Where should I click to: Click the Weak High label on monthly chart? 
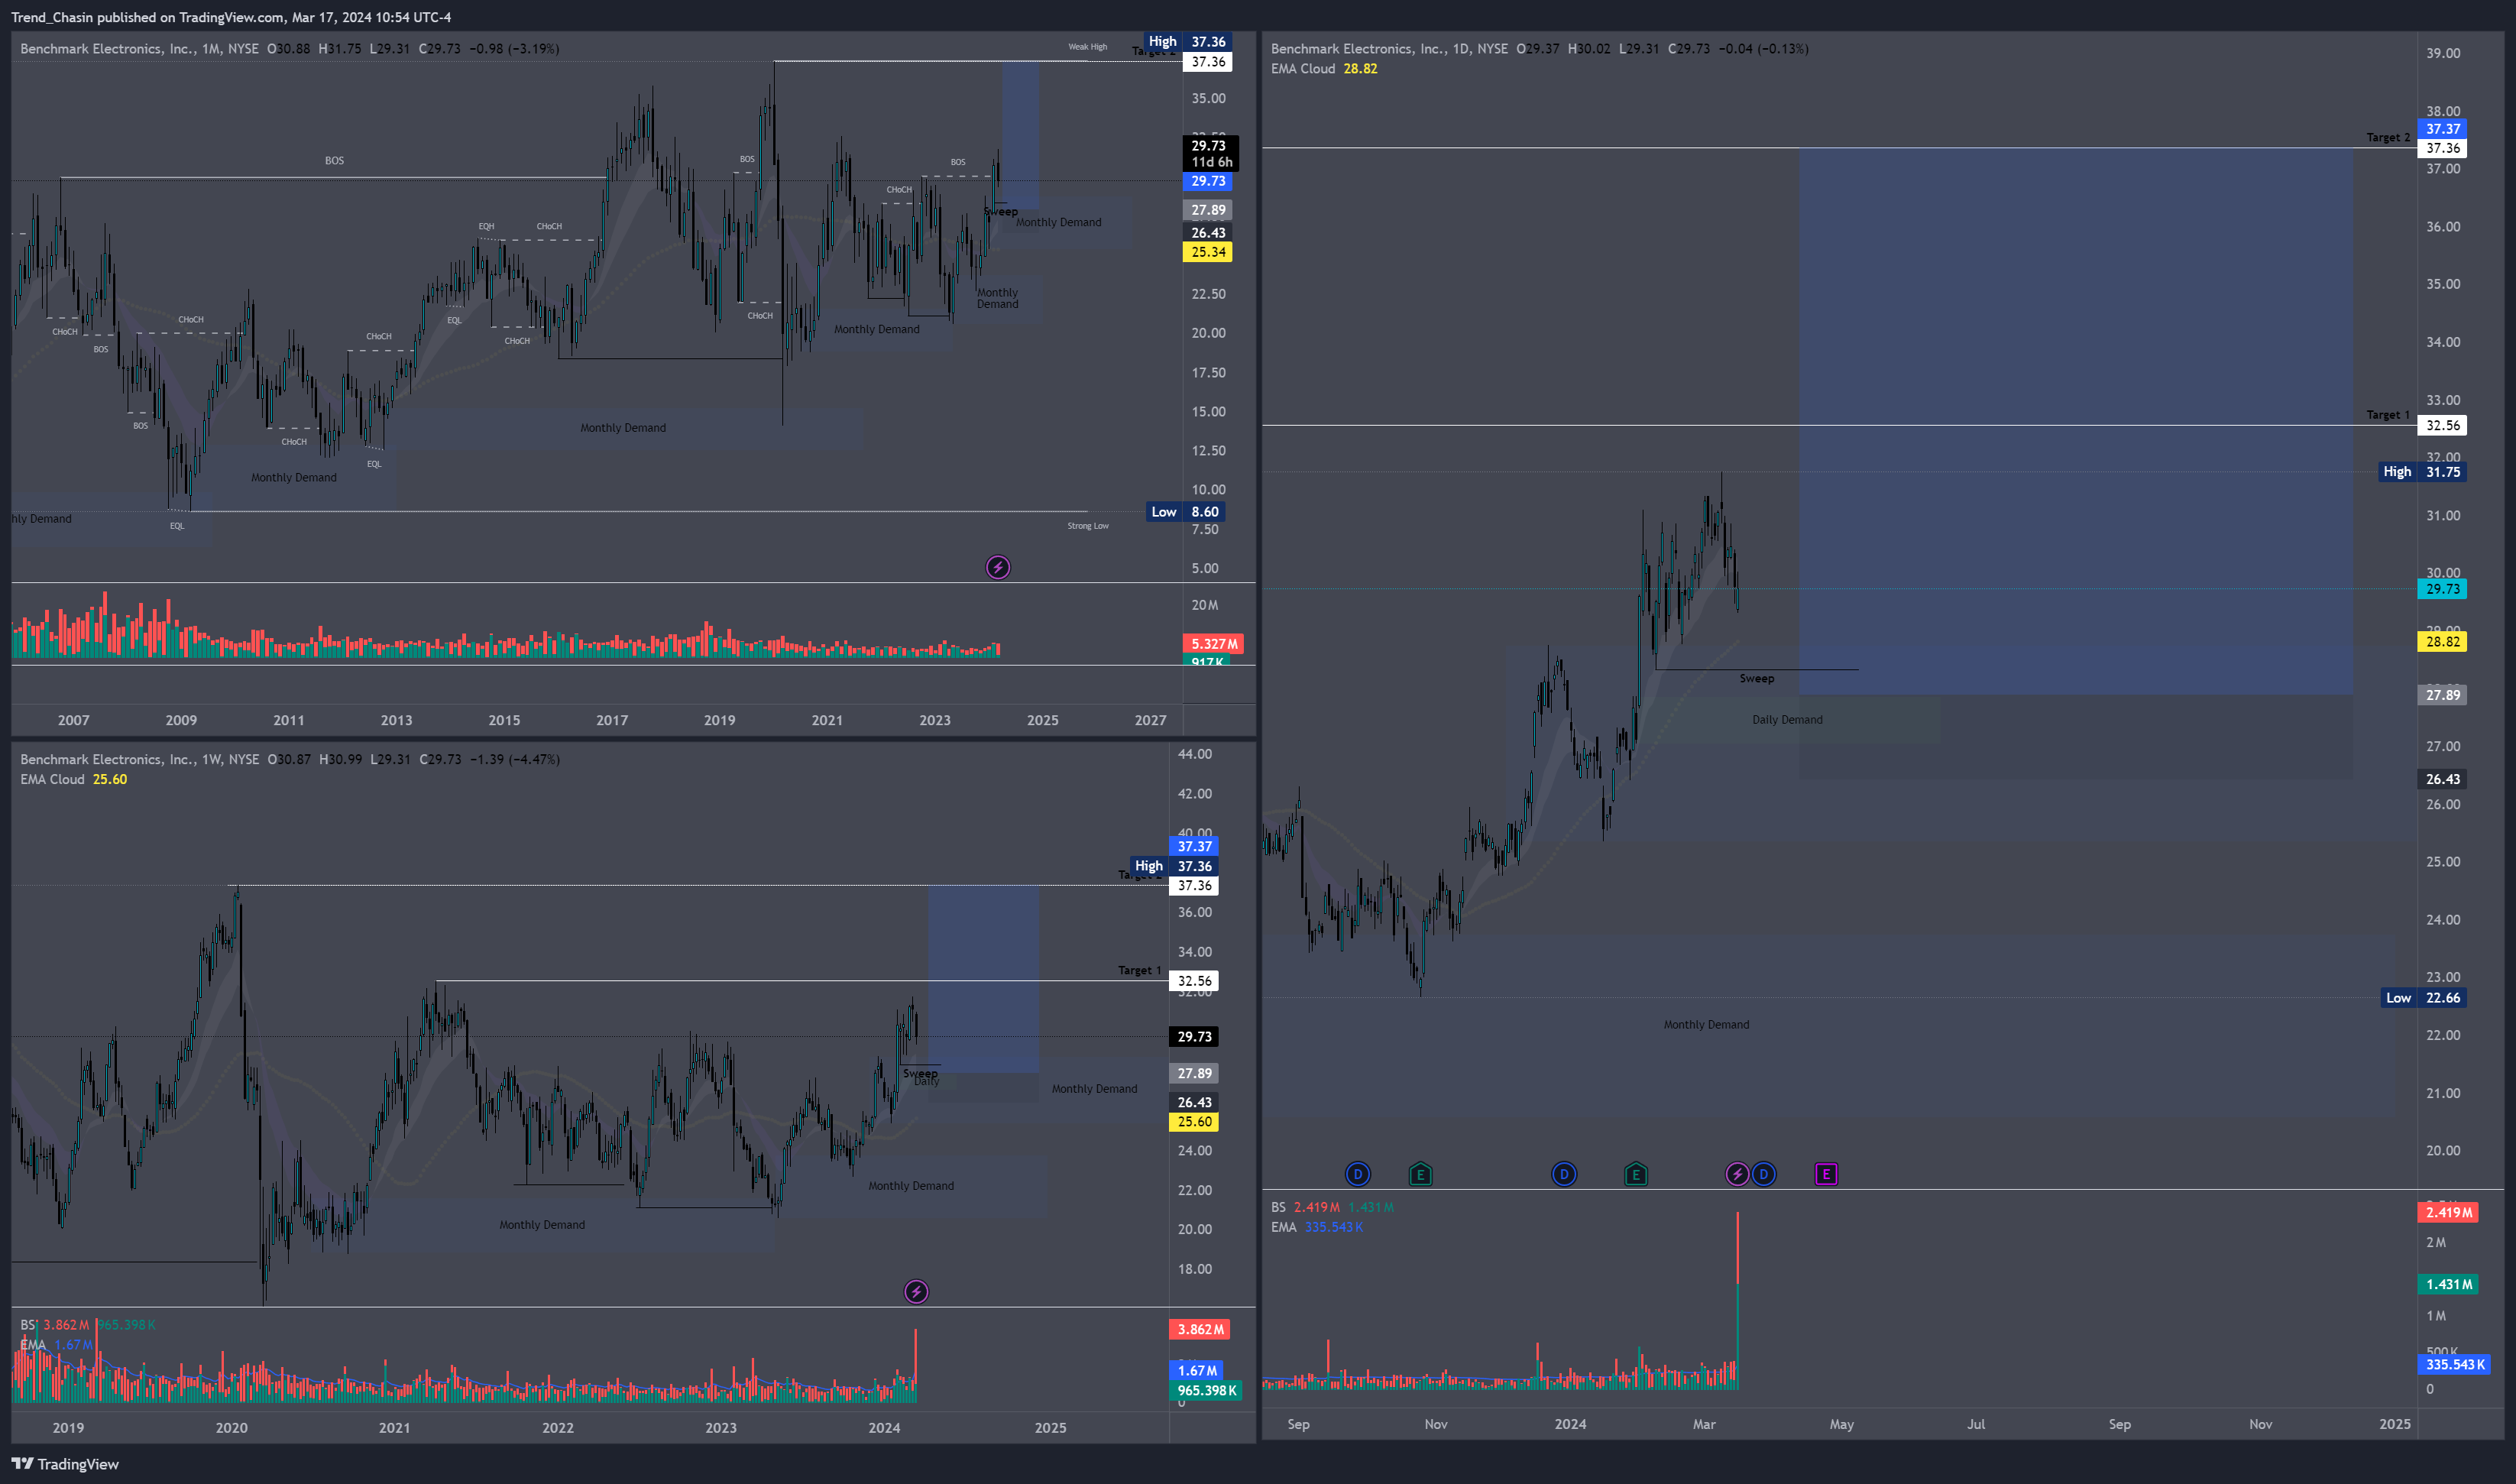(x=1086, y=47)
